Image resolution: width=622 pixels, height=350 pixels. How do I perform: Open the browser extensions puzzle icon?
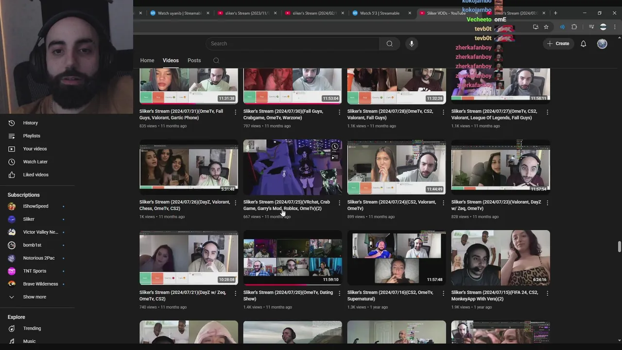pos(574,27)
